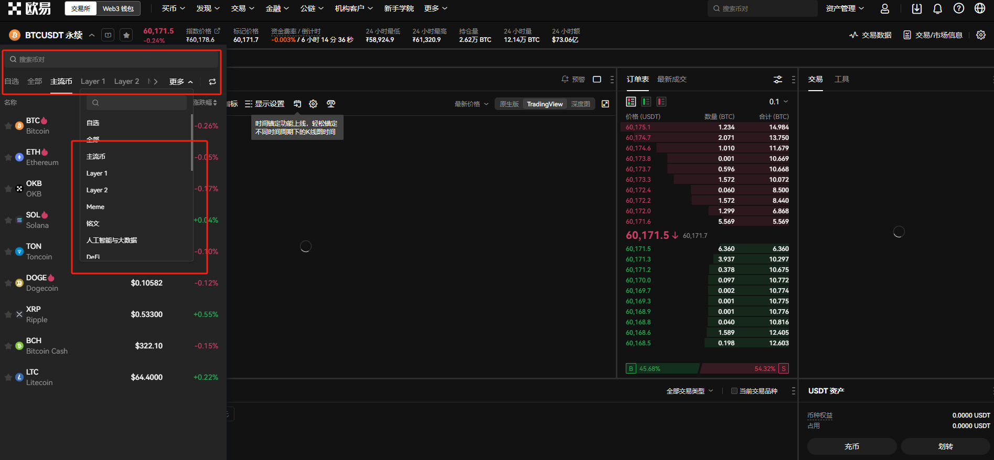Favorite BTCUSDT with the star button
Screen dimensions: 994x460
click(x=126, y=35)
